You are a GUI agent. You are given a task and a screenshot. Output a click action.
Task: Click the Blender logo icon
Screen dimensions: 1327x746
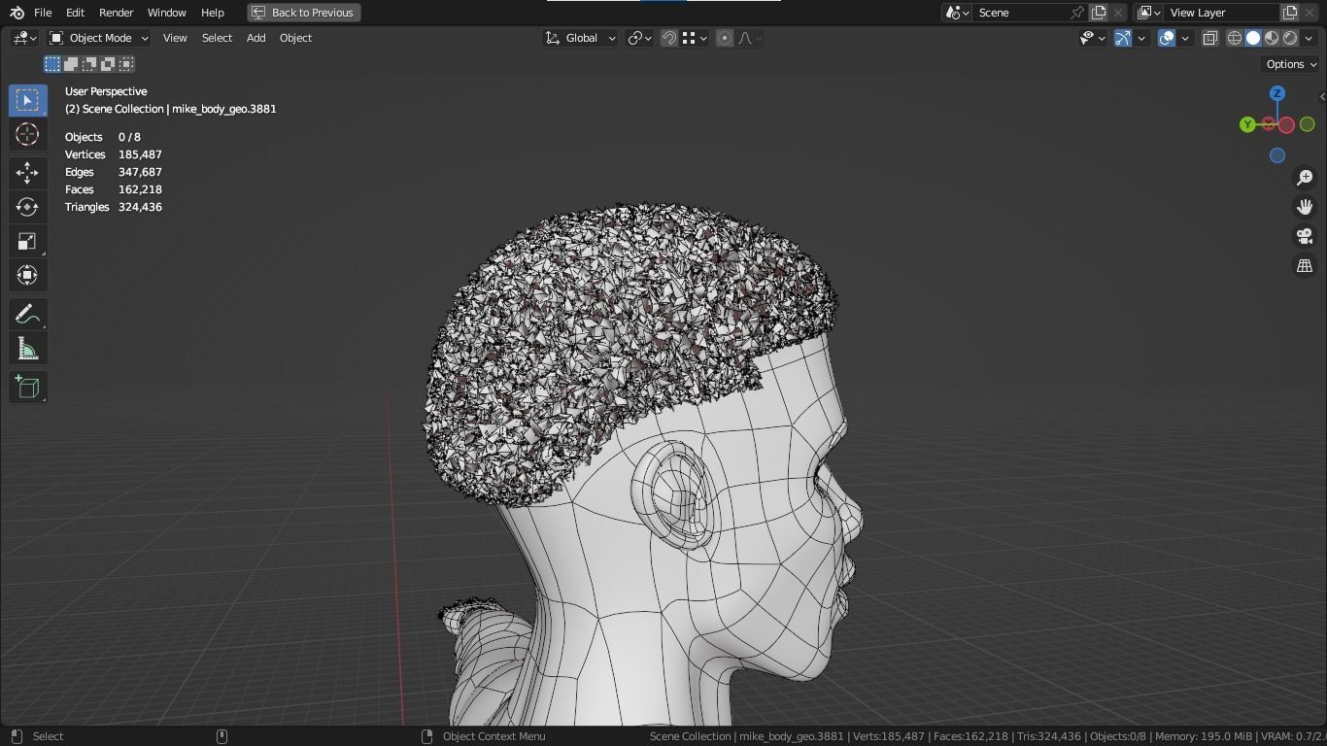click(x=17, y=13)
